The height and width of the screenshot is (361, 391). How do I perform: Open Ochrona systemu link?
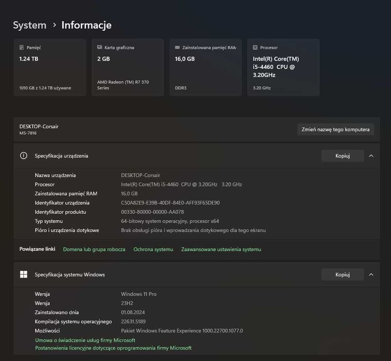[x=153, y=249]
